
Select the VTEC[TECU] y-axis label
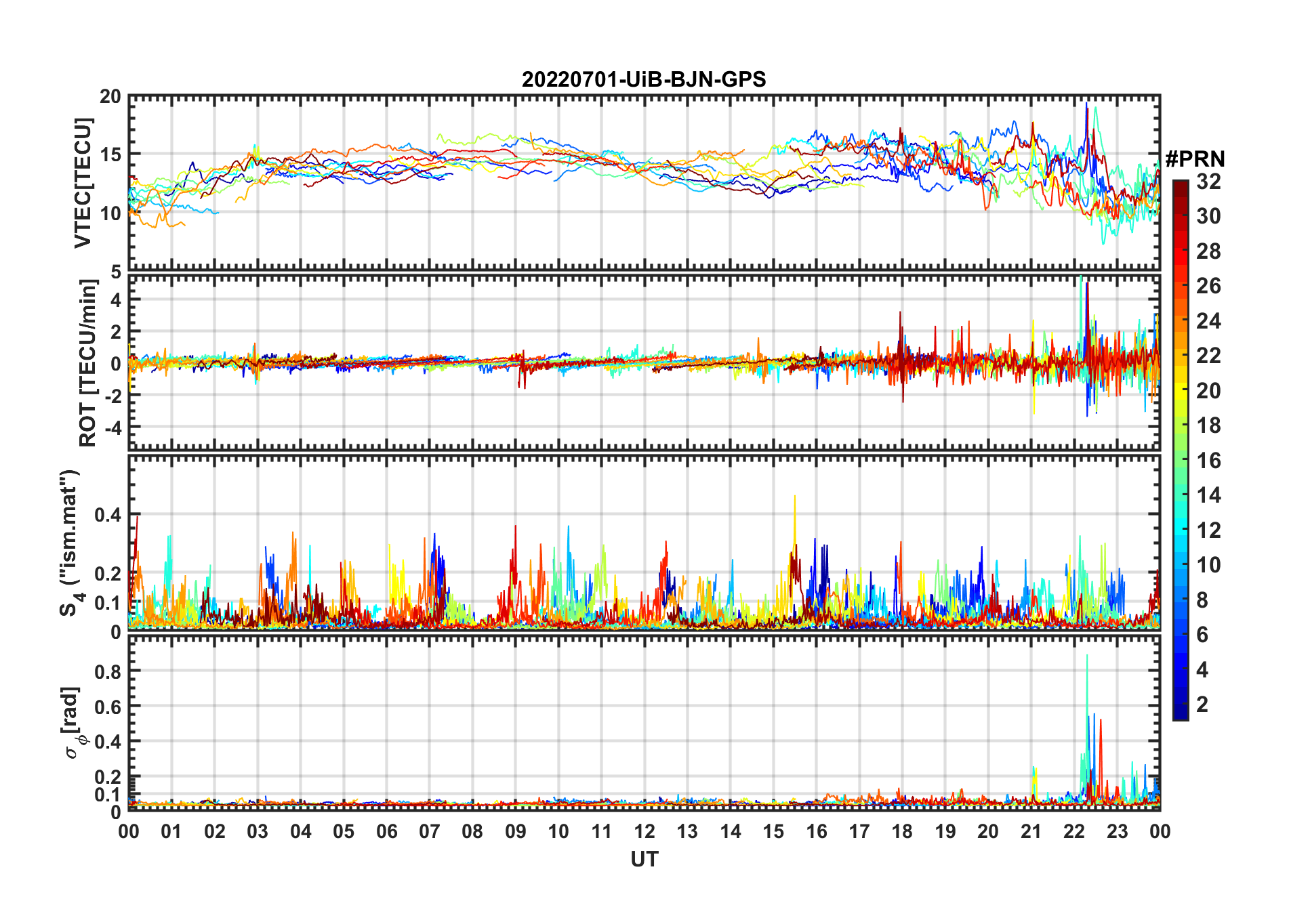pos(83,183)
